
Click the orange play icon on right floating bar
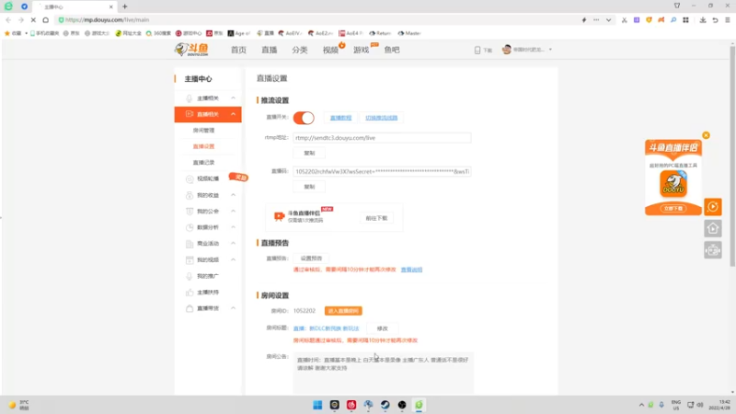712,206
